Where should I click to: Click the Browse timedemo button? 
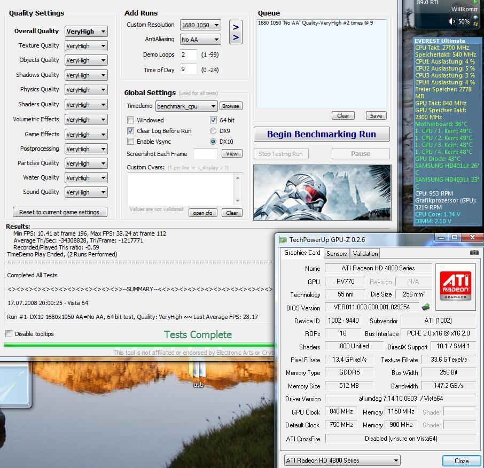[x=231, y=106]
